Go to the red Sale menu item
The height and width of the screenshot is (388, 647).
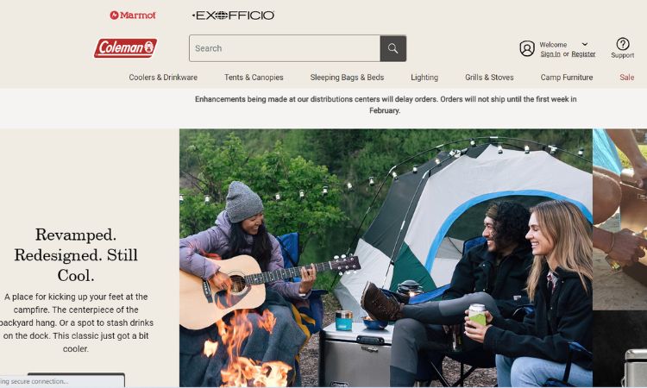pos(627,77)
